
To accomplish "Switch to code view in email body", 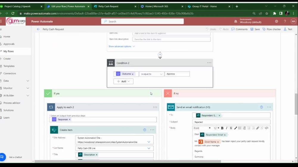I will coord(266,128).
